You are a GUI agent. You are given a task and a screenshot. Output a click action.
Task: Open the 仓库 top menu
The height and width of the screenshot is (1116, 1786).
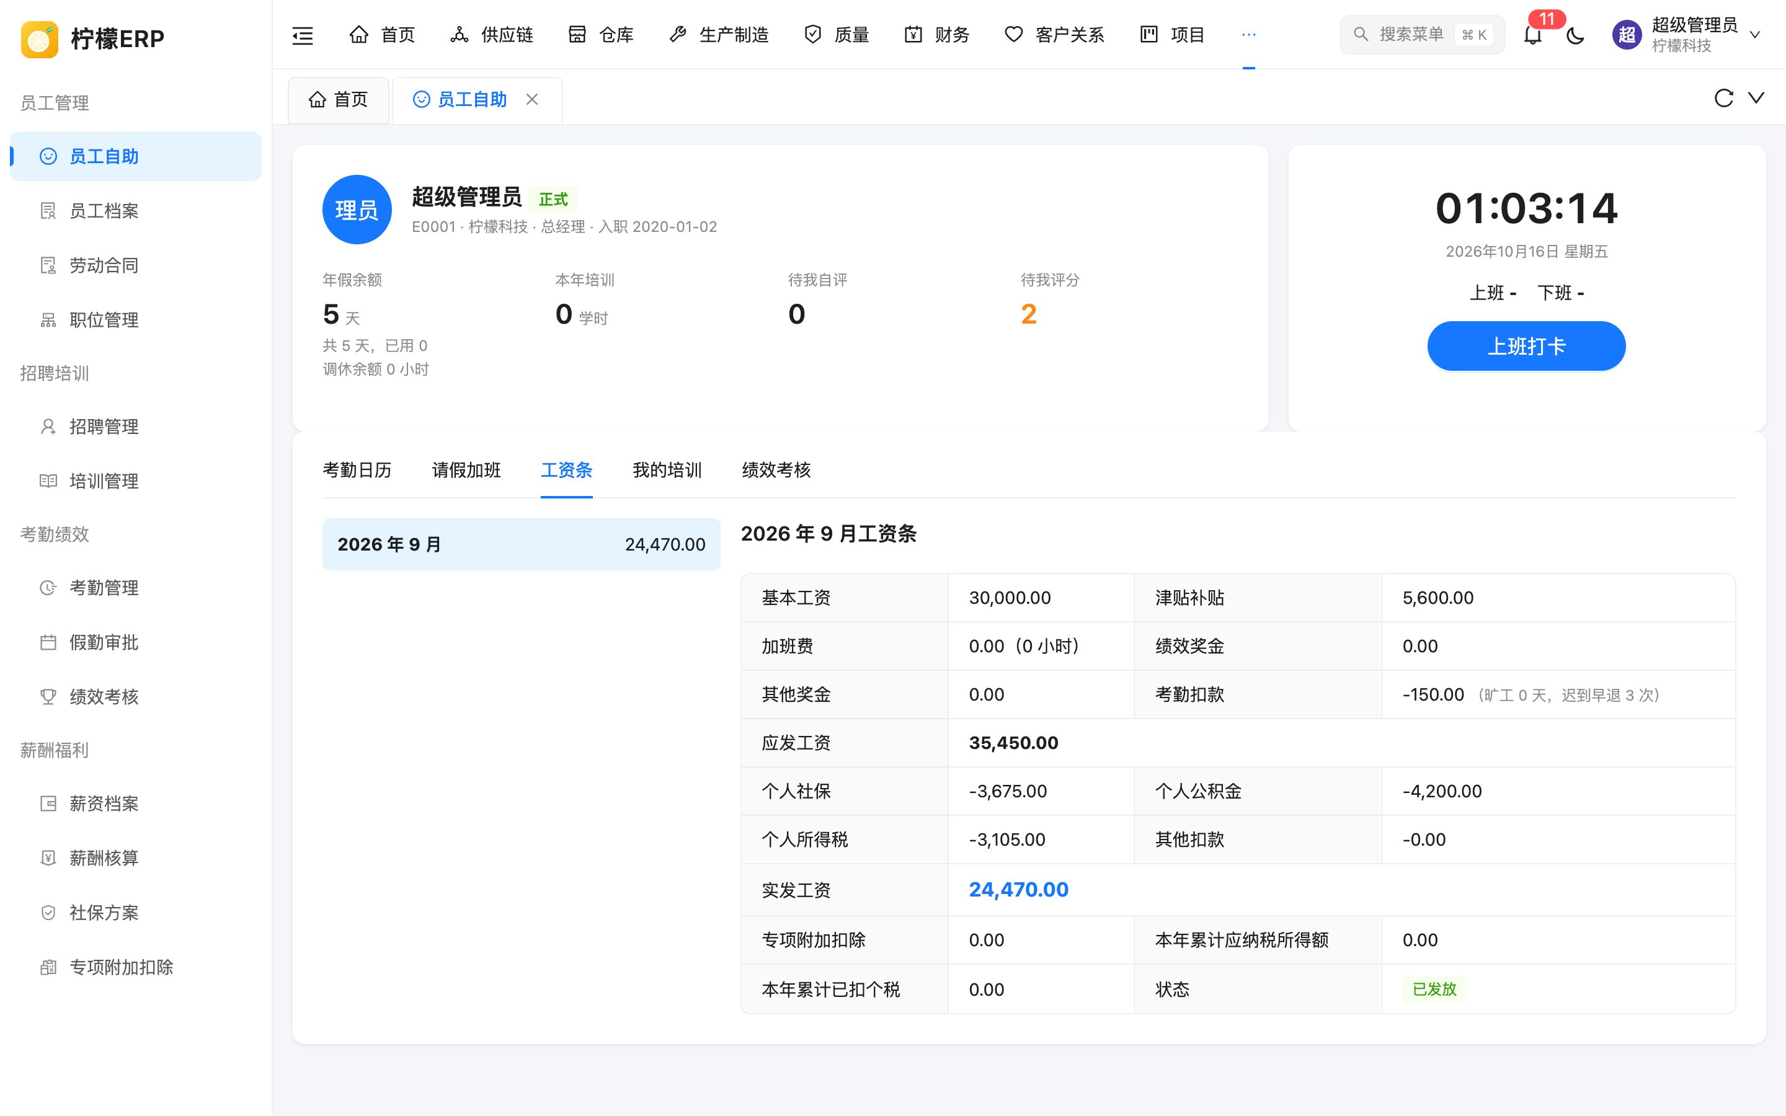point(601,35)
